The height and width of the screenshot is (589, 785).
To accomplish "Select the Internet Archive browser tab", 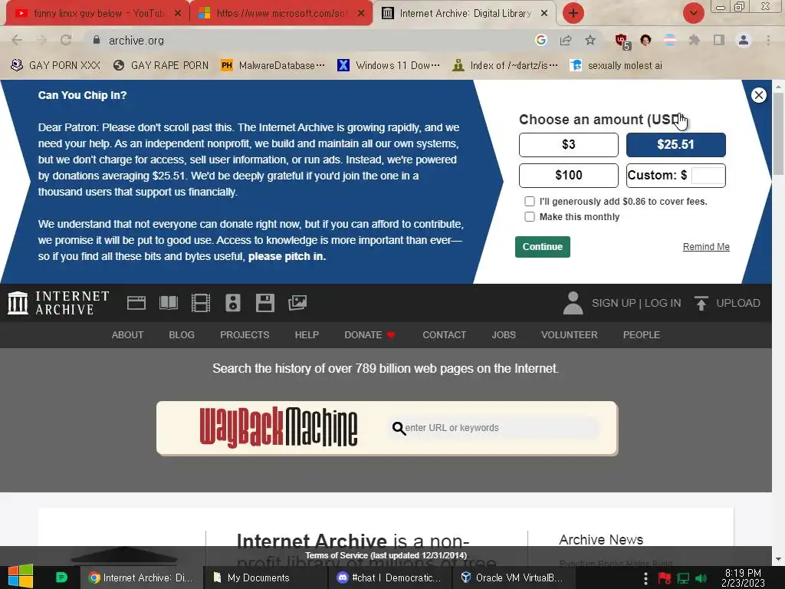I will tap(464, 14).
